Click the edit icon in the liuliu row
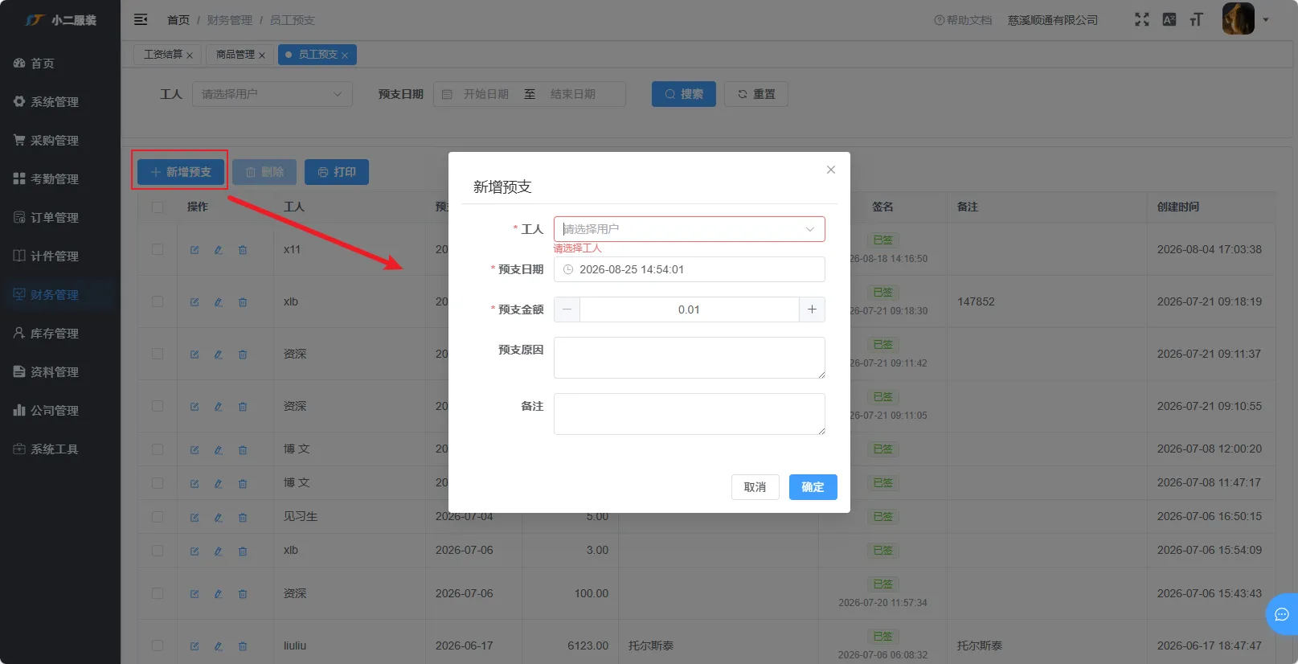Screen dimensions: 1298x664 (x=194, y=646)
